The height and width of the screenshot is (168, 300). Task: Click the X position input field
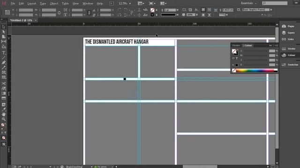26,10
